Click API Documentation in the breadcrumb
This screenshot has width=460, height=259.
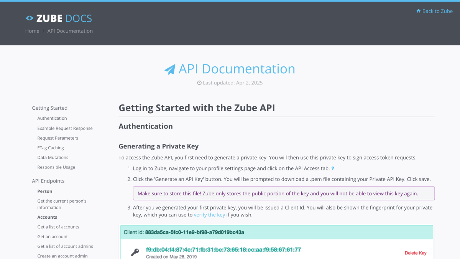pos(70,31)
